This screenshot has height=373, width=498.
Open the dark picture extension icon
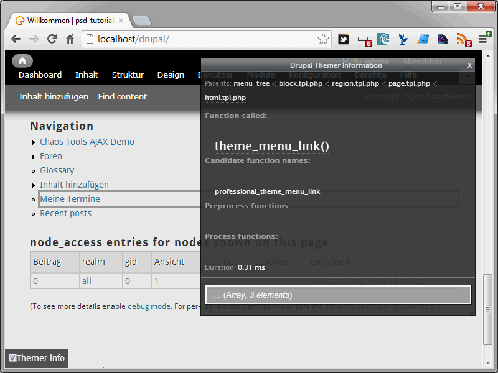pyautogui.click(x=443, y=39)
